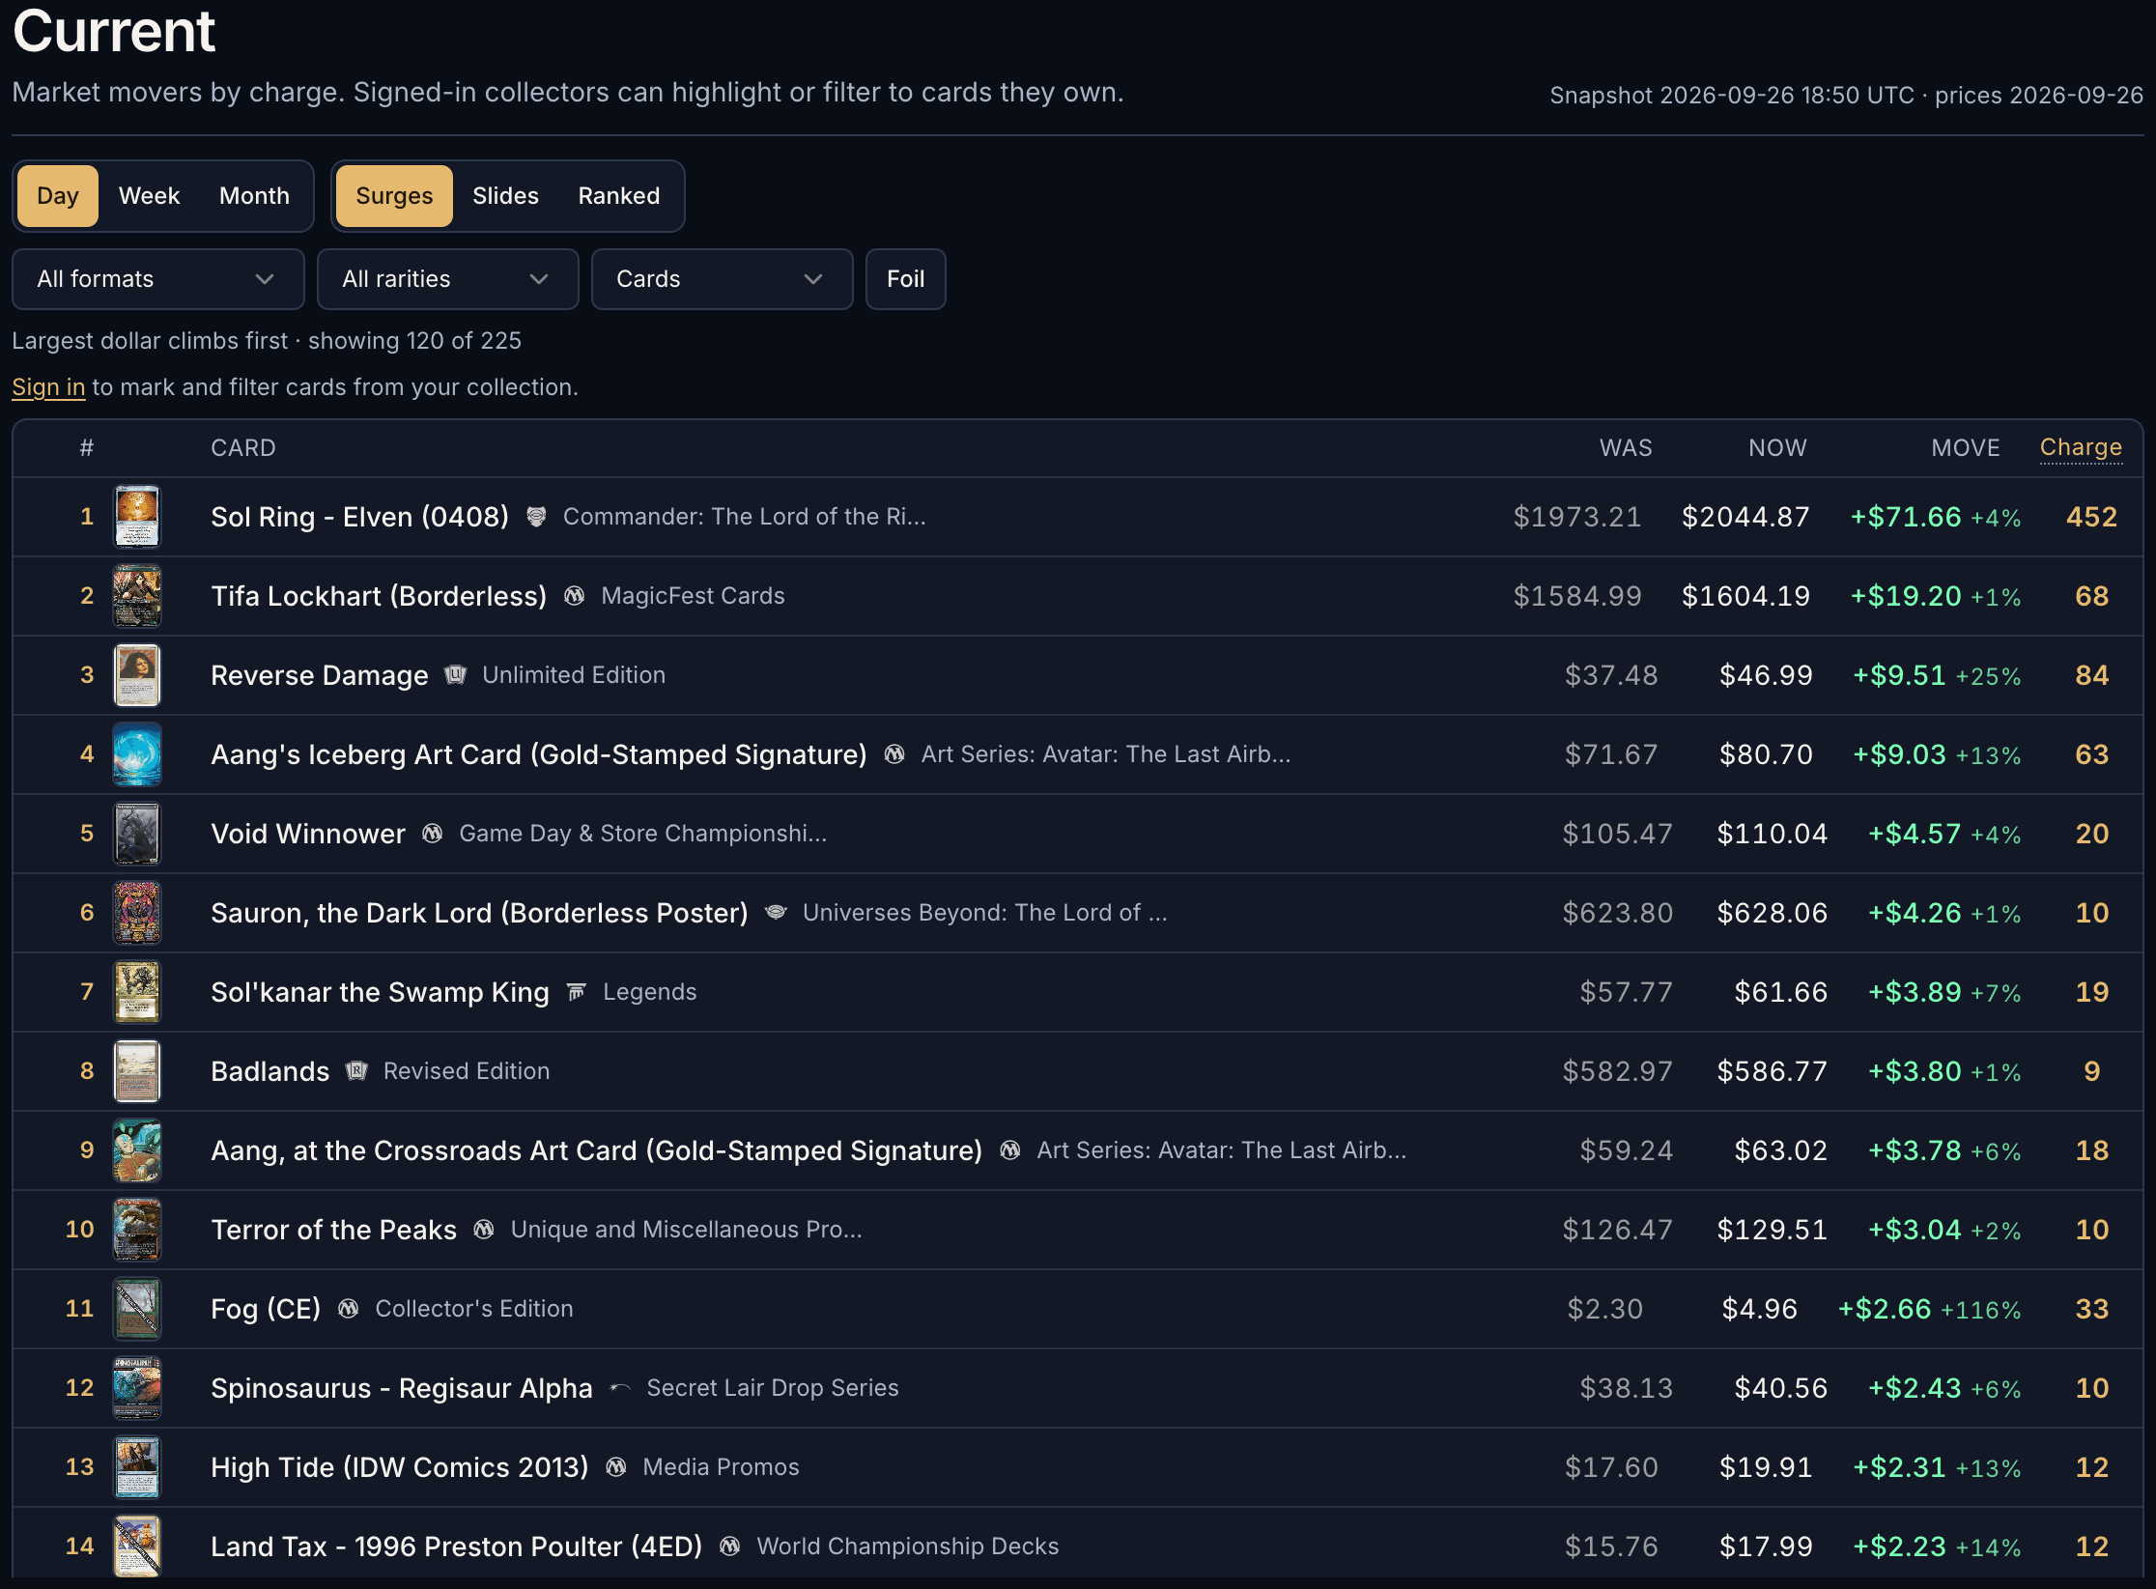Open the Sol Ring - Elven (0408) card name
Screen dimensions: 2156x1589
coord(359,517)
